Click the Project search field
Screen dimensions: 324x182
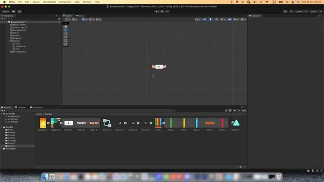(x=199, y=111)
